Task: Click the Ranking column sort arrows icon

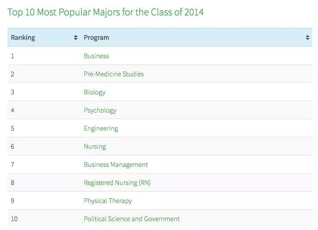Action: click(x=76, y=38)
